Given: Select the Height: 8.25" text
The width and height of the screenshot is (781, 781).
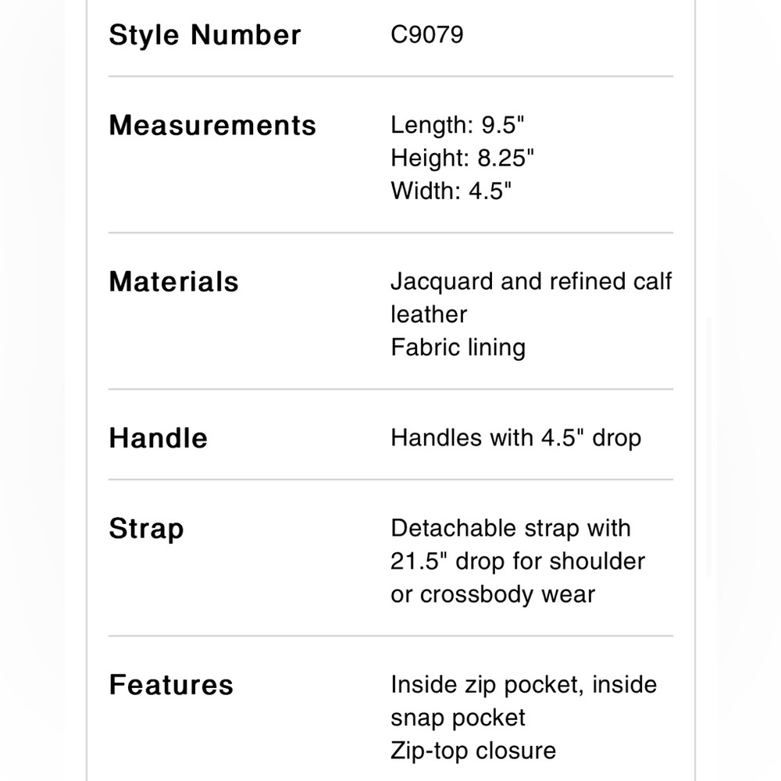Looking at the screenshot, I should pos(462,158).
